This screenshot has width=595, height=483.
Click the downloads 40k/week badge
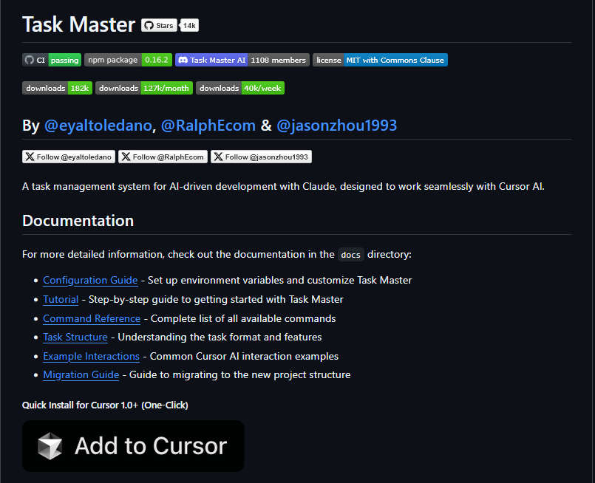coord(239,88)
